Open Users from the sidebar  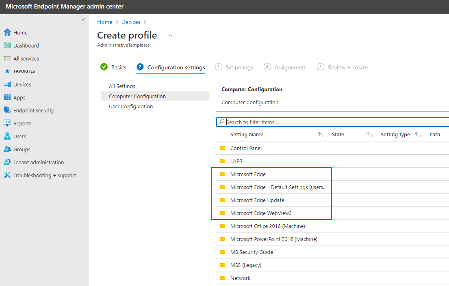[x=20, y=136]
